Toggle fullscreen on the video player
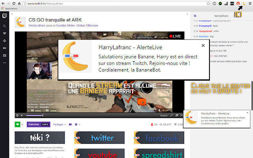The height and width of the screenshot is (158, 253). (182, 116)
